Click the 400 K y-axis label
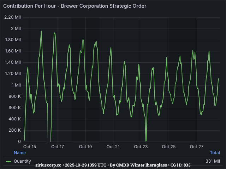This screenshot has width=226, height=169. tap(14, 119)
